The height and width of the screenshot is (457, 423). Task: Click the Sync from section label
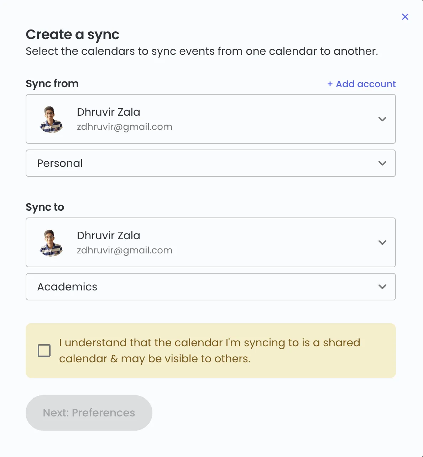(52, 84)
